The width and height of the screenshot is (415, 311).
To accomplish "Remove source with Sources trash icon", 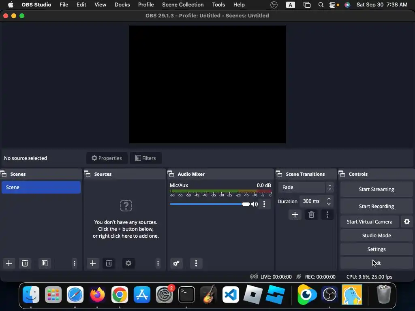I will 109,263.
